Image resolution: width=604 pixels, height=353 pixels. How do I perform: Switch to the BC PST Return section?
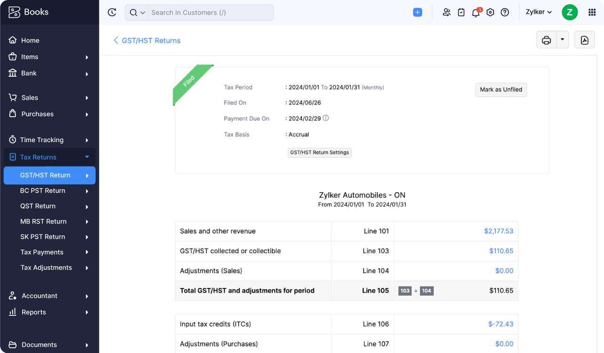pos(43,191)
